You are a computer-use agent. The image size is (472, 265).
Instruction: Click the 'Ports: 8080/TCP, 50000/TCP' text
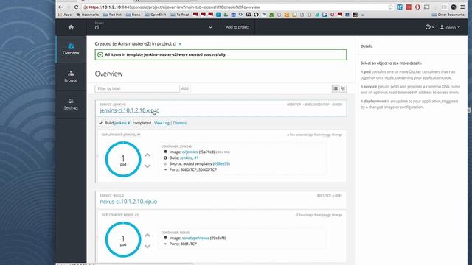193,169
